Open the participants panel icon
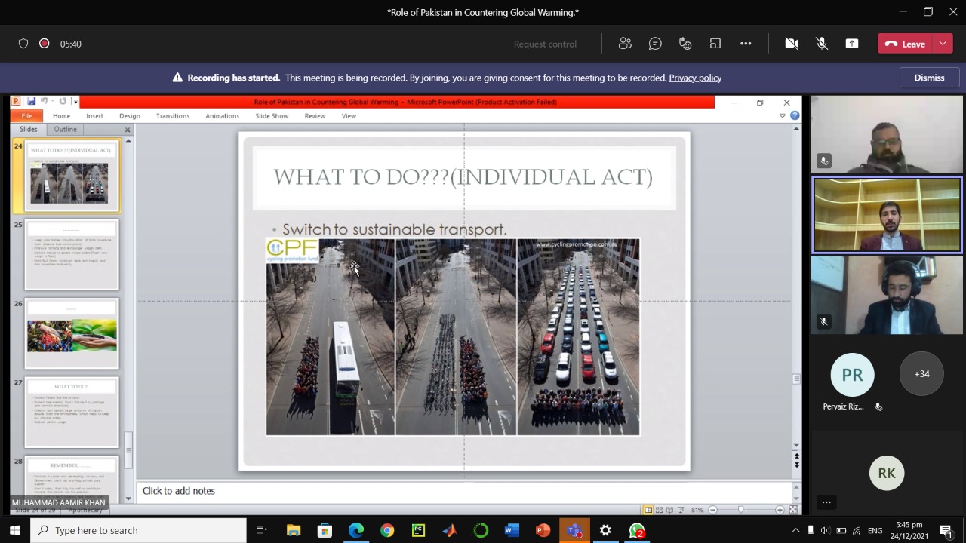Image resolution: width=966 pixels, height=543 pixels. pyautogui.click(x=625, y=44)
